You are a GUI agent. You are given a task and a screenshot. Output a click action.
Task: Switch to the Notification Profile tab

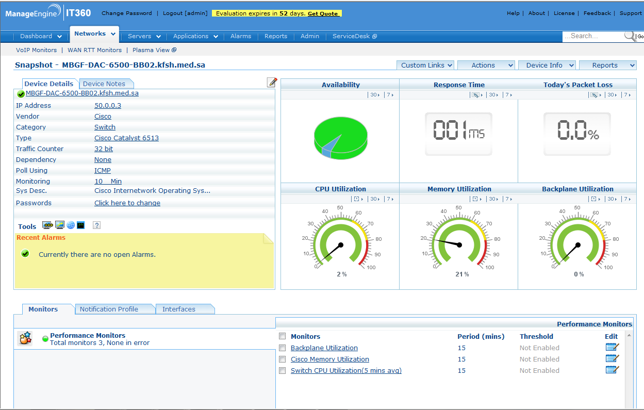point(114,309)
